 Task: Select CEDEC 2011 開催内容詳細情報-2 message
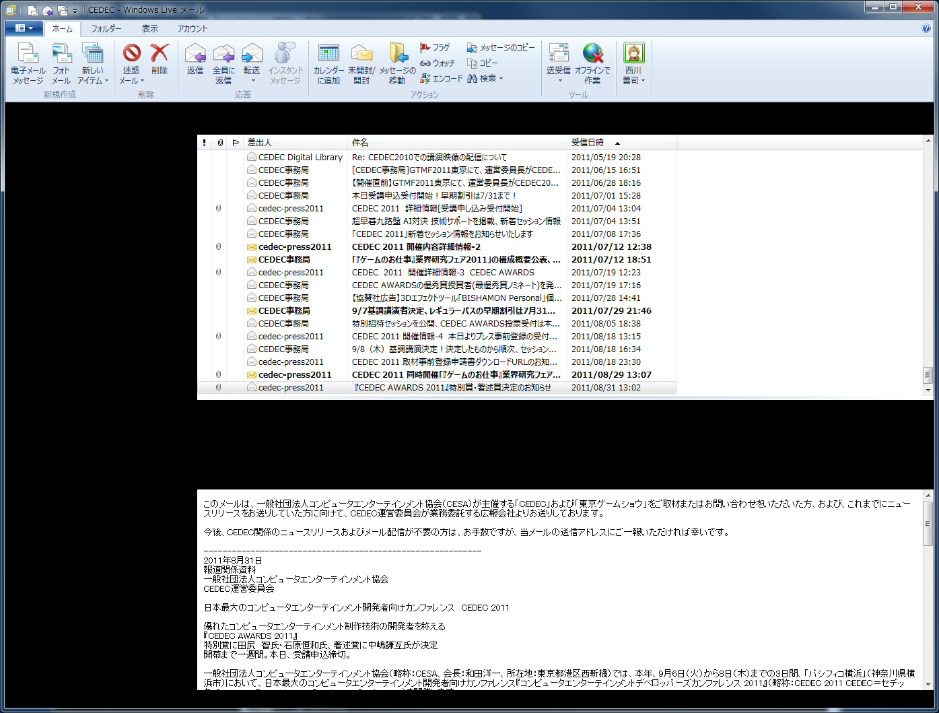(437, 246)
